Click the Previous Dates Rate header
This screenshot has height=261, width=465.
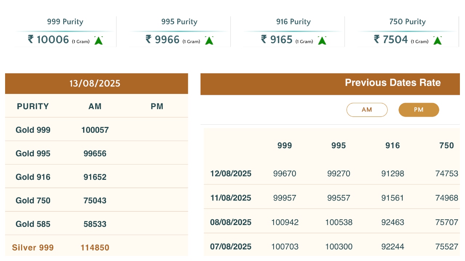click(392, 83)
